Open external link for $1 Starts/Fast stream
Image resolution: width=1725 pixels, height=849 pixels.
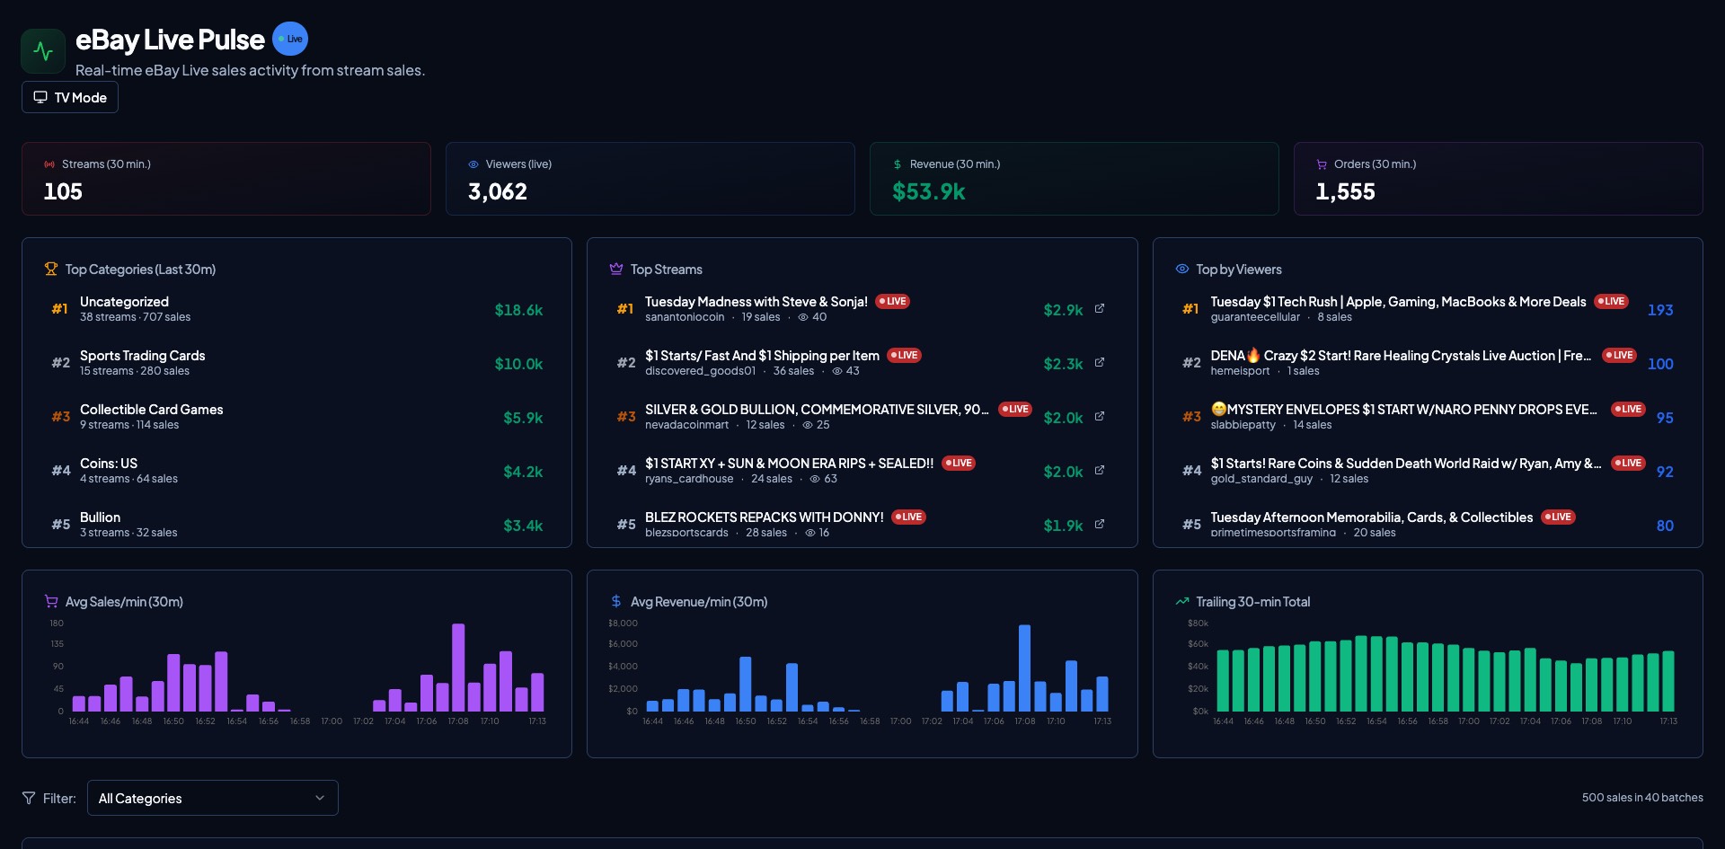click(1100, 362)
